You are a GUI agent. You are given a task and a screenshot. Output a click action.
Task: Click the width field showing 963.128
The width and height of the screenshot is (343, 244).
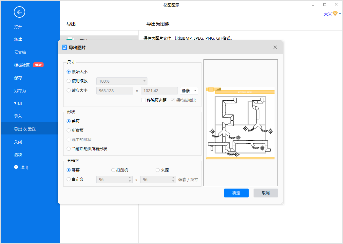(115, 91)
